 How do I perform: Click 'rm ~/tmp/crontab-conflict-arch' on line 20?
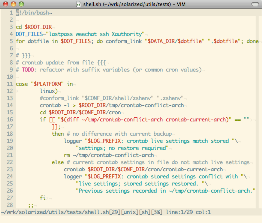pos(109,155)
